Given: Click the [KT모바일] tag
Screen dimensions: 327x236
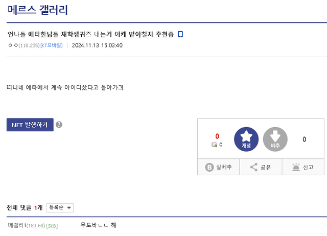Looking at the screenshot, I should click(x=51, y=45).
